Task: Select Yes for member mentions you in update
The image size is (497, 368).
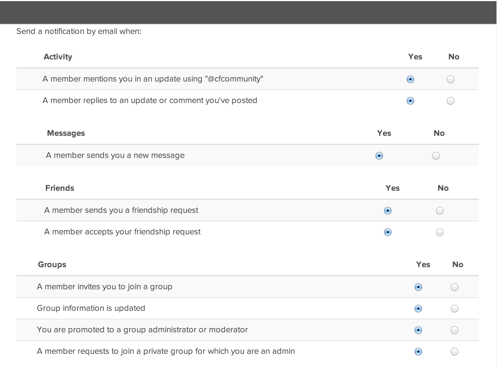Action: tap(410, 79)
